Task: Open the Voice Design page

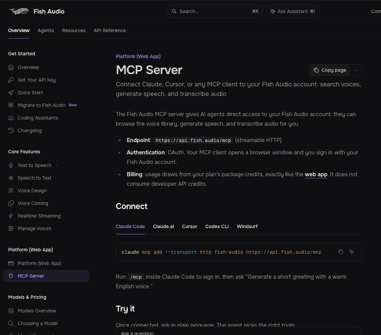Action: pos(32,191)
